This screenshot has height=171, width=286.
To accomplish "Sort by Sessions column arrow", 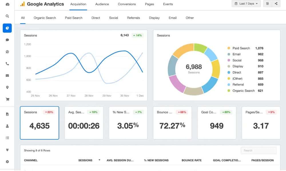I will [99, 160].
